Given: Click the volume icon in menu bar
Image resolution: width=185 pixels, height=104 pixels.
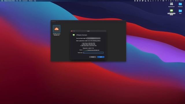Looking at the screenshot, I should click(x=158, y=1).
